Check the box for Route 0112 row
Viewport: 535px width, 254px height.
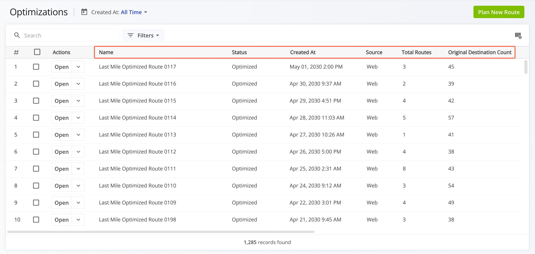click(x=36, y=152)
